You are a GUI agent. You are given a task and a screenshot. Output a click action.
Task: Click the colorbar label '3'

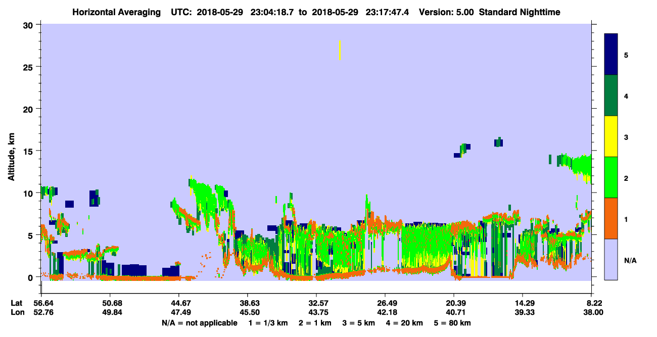626,136
